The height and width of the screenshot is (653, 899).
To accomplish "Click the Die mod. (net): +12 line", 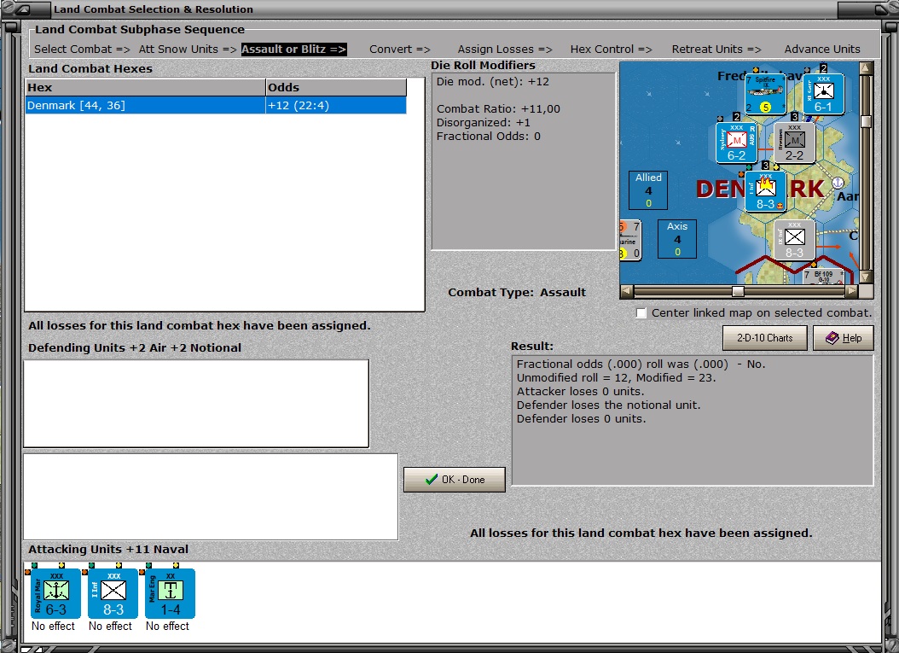I will tap(492, 81).
